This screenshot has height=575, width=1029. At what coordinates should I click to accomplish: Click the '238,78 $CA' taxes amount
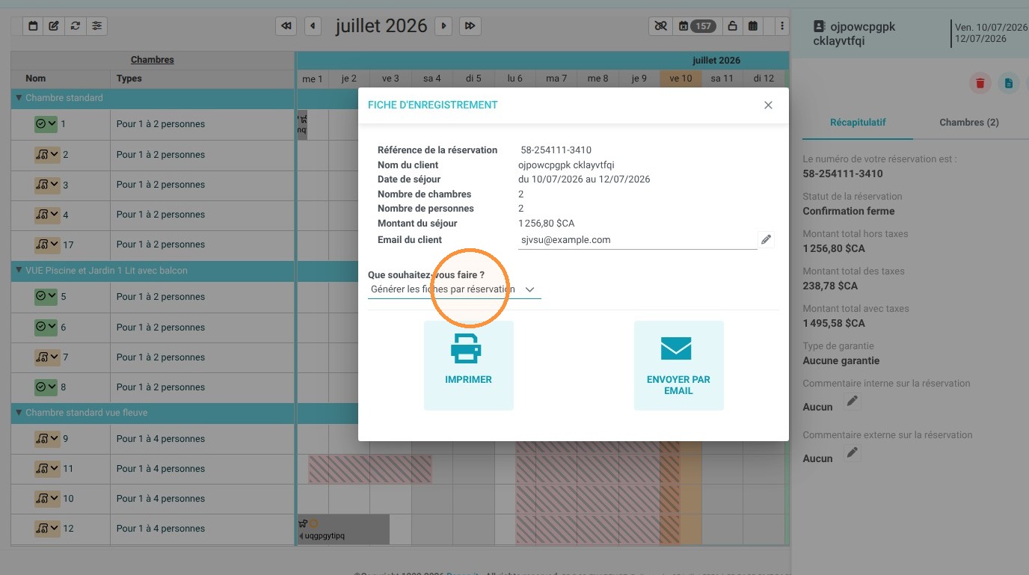click(x=830, y=286)
